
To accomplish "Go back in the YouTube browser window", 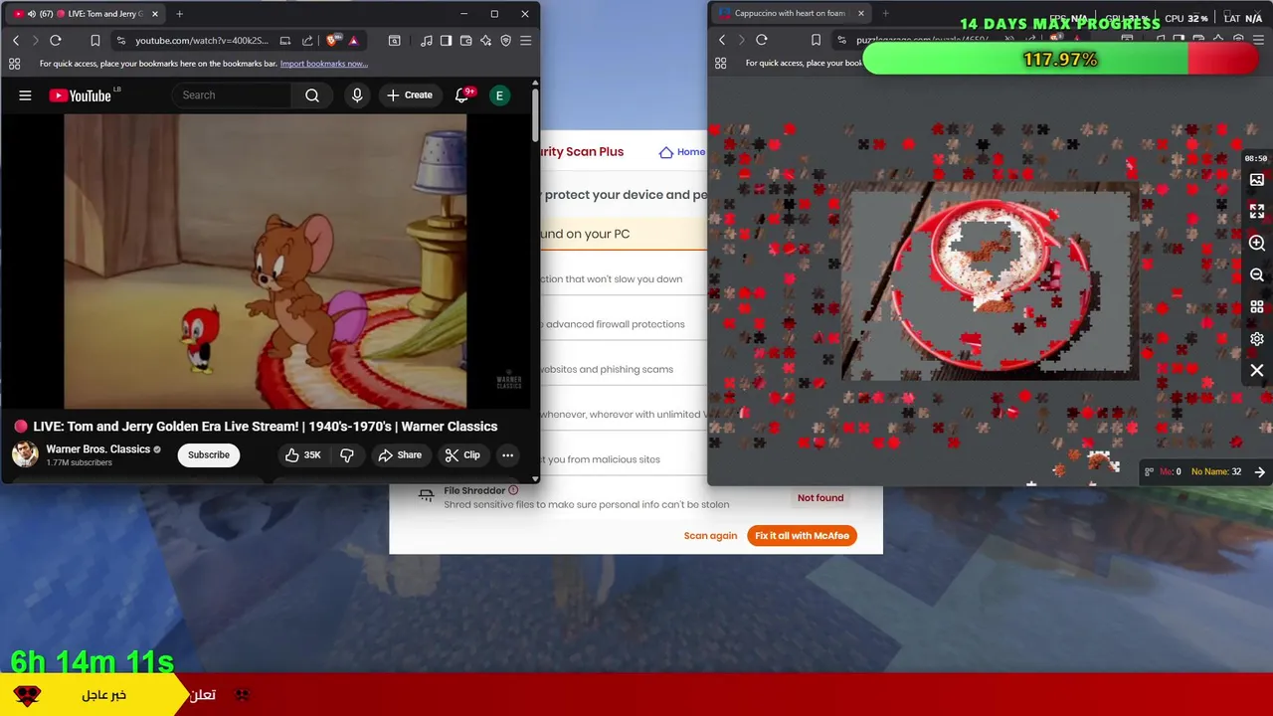I will click(16, 41).
